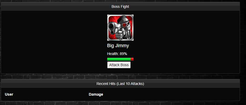The width and height of the screenshot is (246, 105).
Task: Select the Health: 89% label
Action: click(117, 54)
